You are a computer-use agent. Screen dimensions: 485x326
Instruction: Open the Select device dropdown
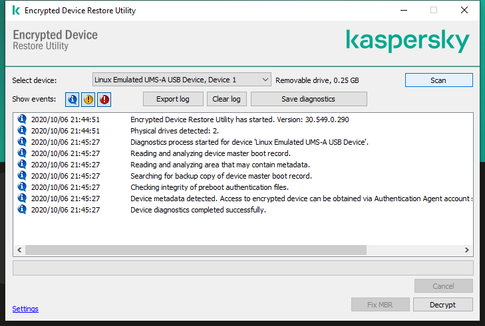tap(181, 80)
